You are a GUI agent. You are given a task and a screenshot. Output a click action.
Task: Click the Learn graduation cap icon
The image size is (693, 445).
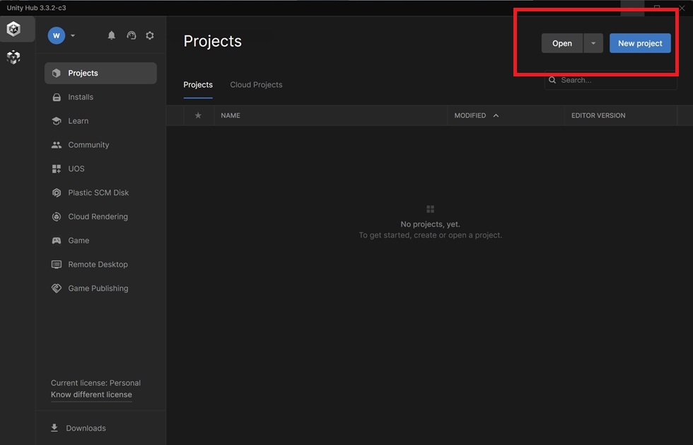57,121
